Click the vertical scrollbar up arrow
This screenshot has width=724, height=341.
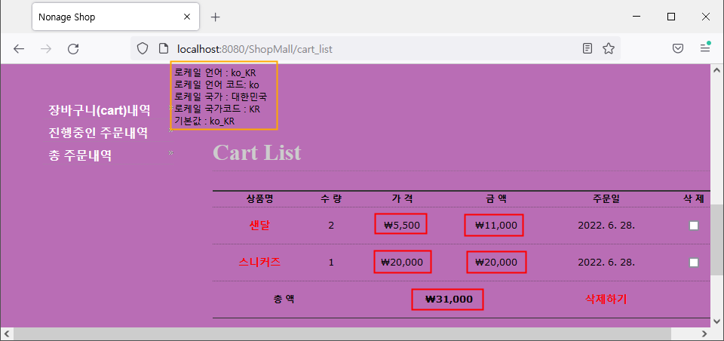coord(716,71)
